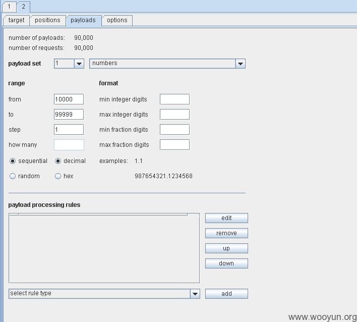Viewport: 357px width, 322px height.
Task: Click the max integer digits field
Action: point(174,115)
